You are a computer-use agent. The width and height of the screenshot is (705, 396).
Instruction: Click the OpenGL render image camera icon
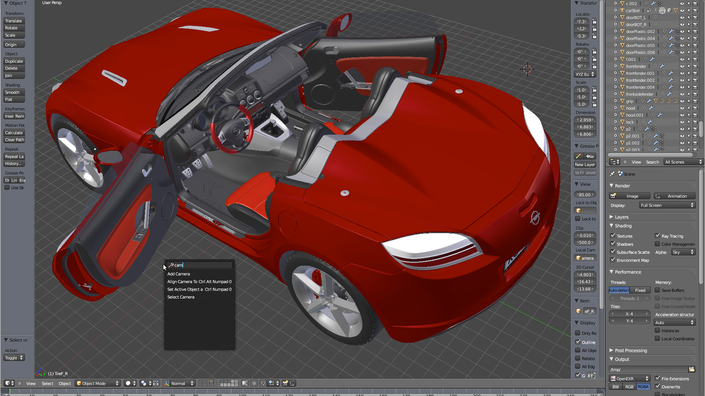(285, 383)
